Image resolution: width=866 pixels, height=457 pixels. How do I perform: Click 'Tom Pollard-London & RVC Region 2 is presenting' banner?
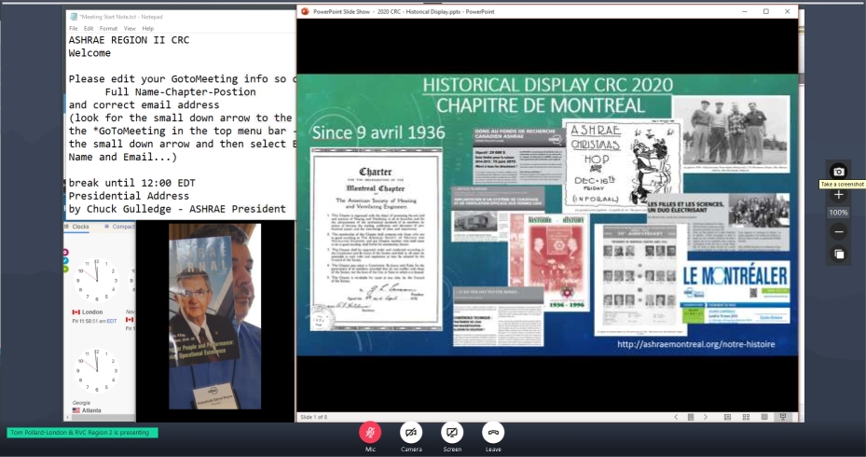pos(82,433)
